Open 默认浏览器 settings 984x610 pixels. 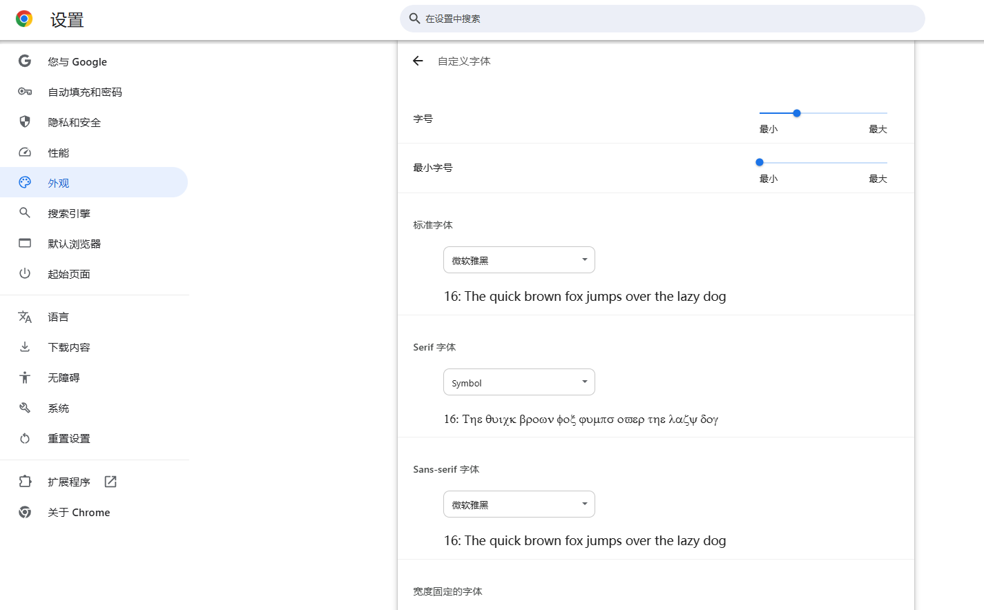pos(94,244)
